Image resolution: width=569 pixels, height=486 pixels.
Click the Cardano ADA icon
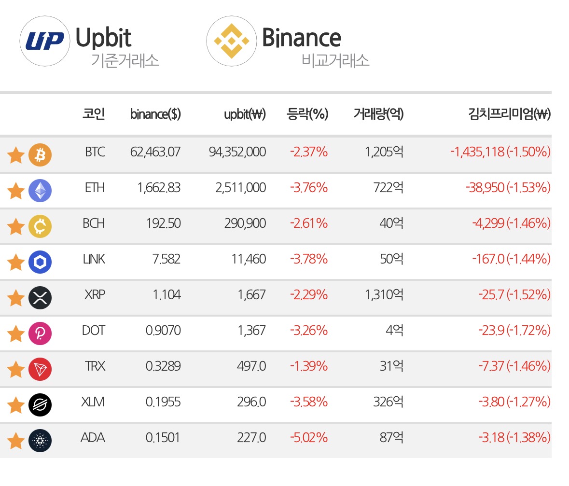(40, 441)
